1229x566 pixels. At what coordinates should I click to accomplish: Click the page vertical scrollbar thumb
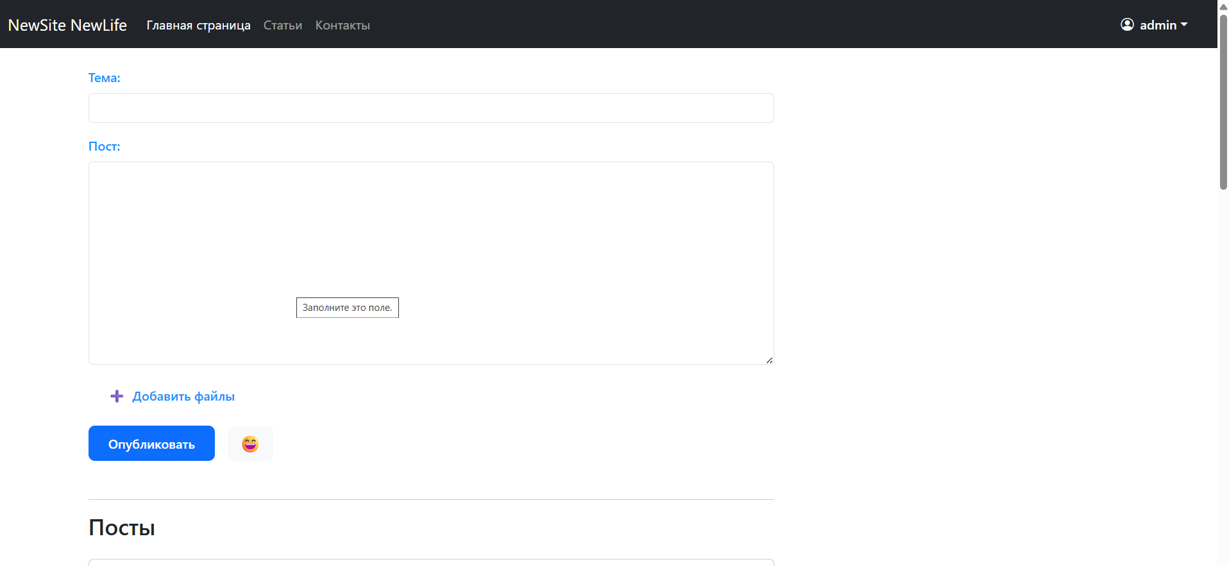[1223, 101]
